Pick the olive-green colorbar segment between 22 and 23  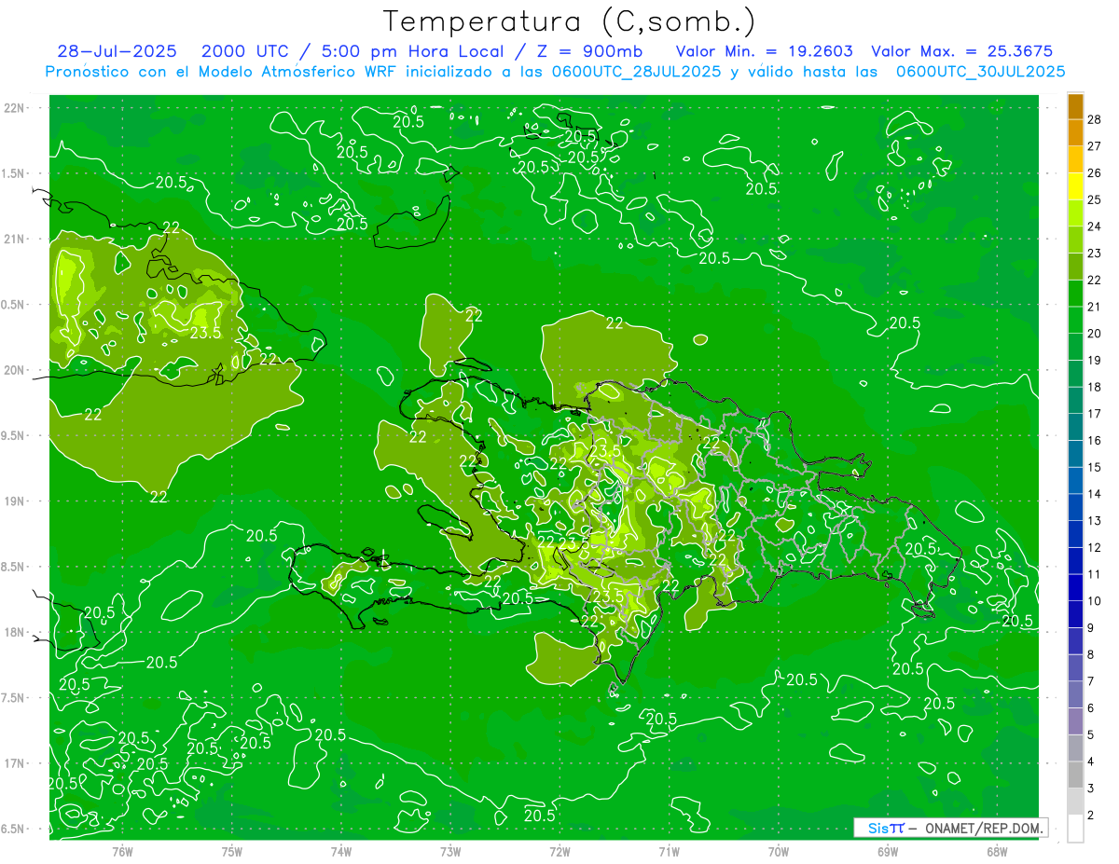point(1075,267)
